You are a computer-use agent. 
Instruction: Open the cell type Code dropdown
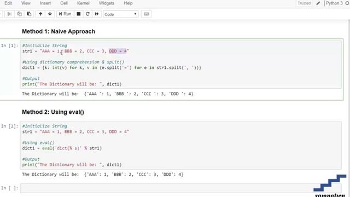point(120,14)
